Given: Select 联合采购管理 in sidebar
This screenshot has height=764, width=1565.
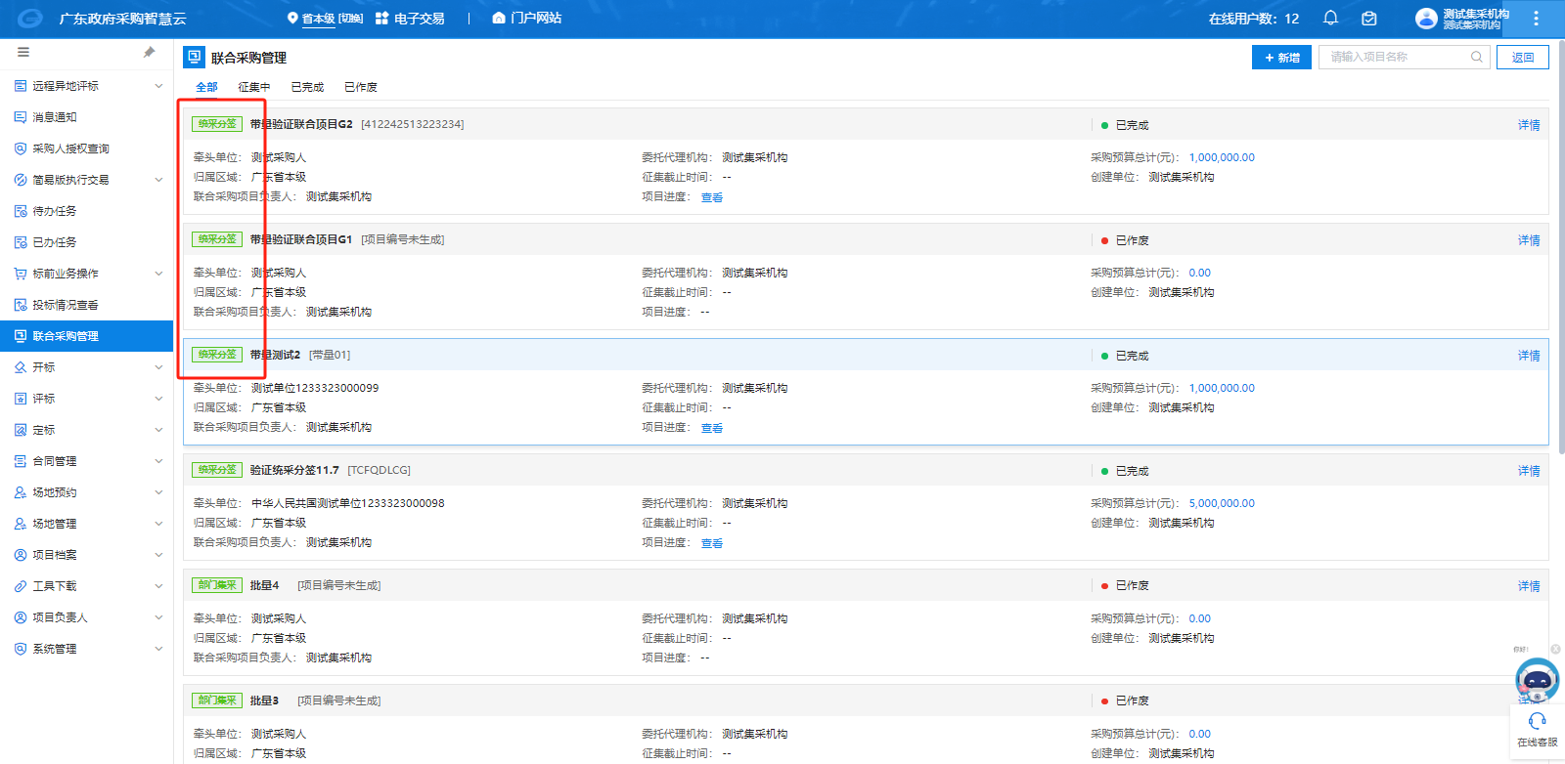Looking at the screenshot, I should point(87,336).
